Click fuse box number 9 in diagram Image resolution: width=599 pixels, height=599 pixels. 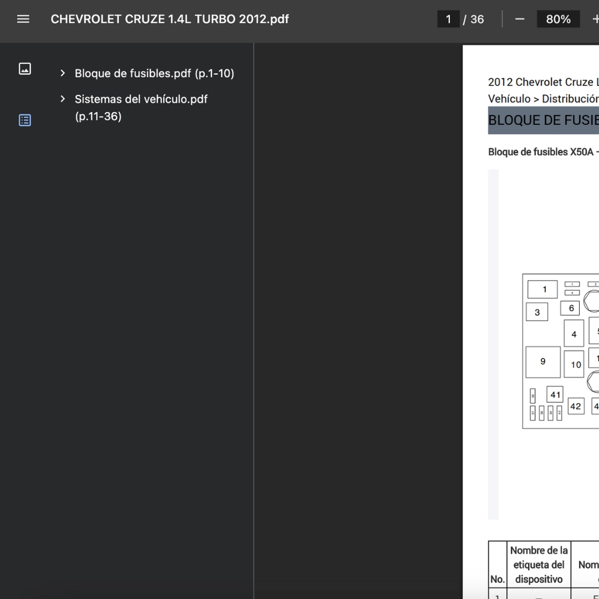tap(542, 362)
